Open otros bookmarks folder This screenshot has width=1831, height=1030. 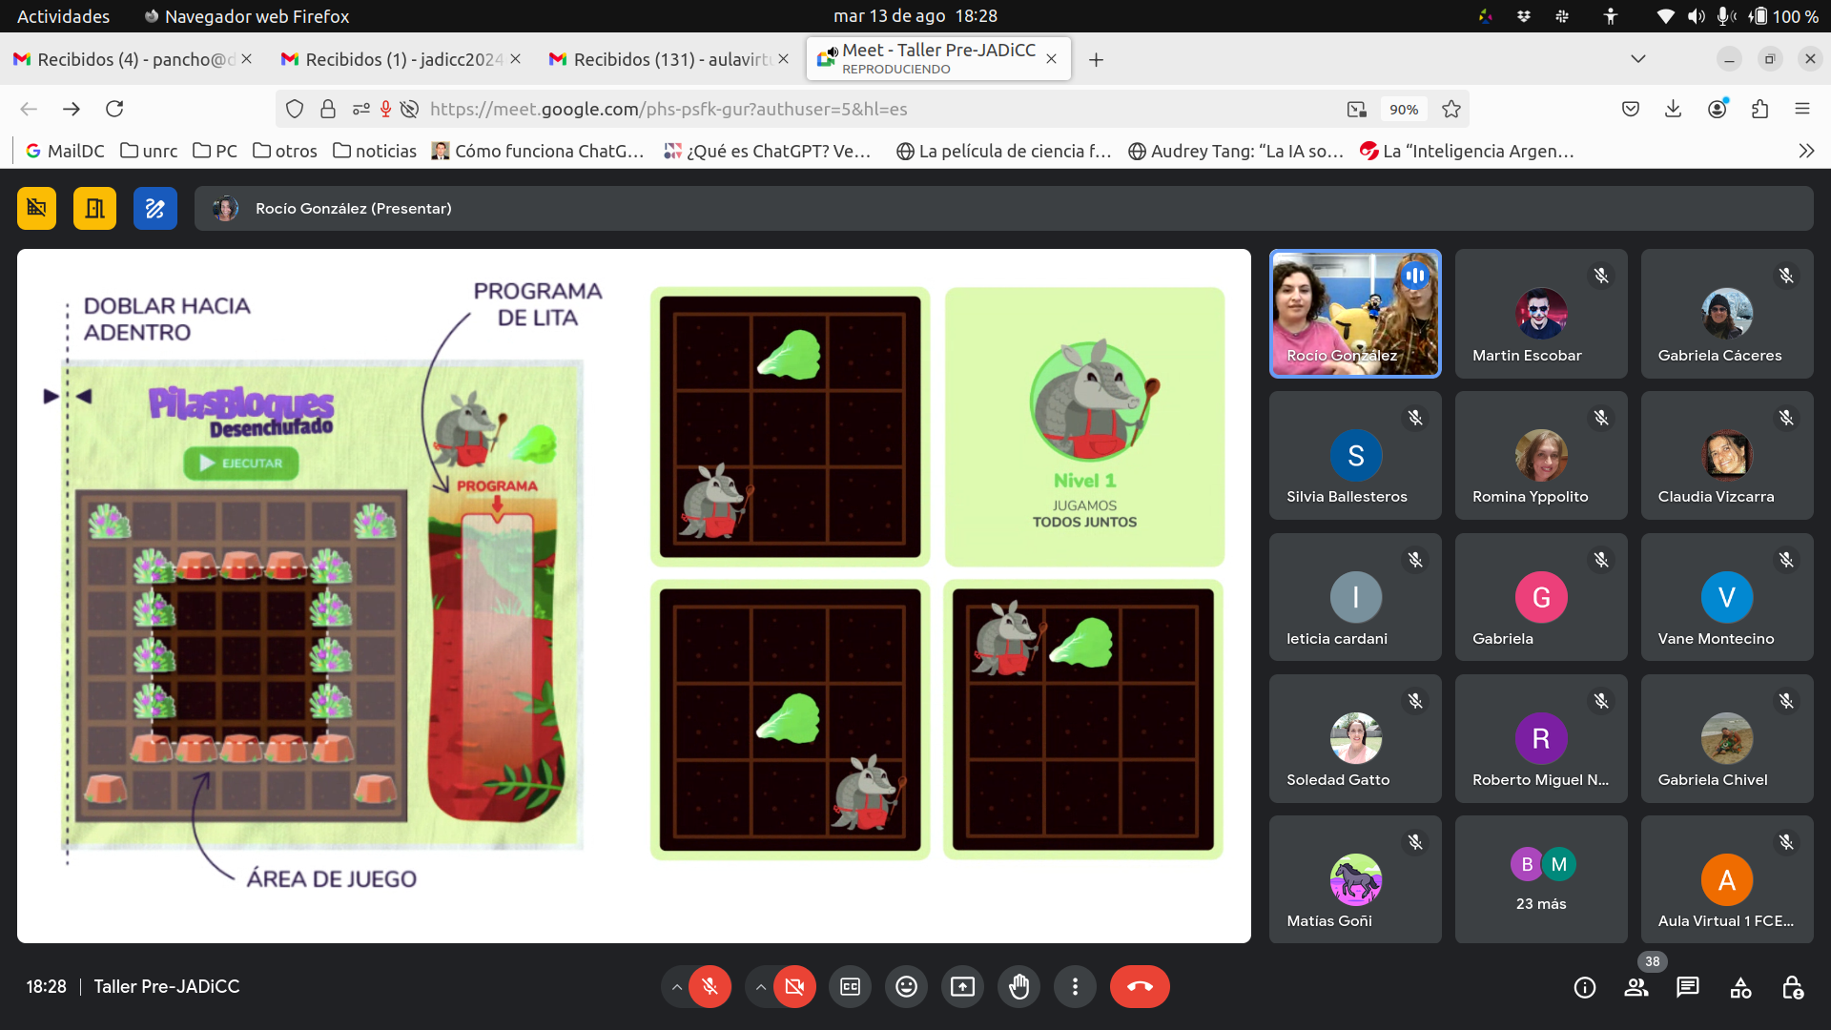pyautogui.click(x=285, y=151)
